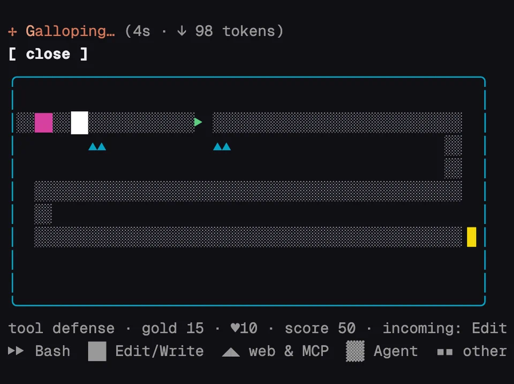Click the orange plus spinner beside Galloping
Screen dimensions: 514x384
pos(12,32)
